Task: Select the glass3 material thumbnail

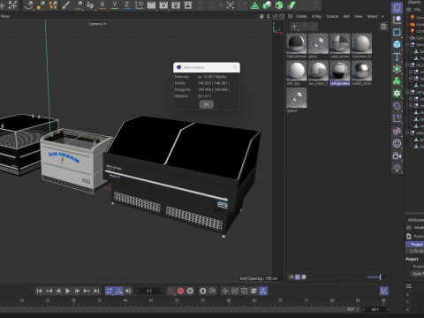Action: coord(297,98)
